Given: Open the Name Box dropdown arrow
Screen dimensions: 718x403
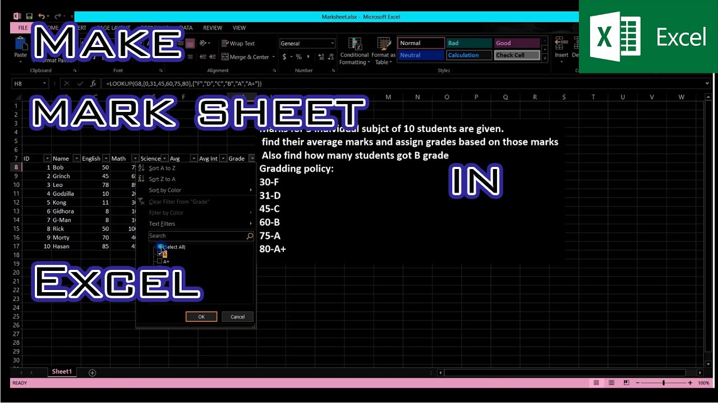Looking at the screenshot, I should tap(45, 83).
